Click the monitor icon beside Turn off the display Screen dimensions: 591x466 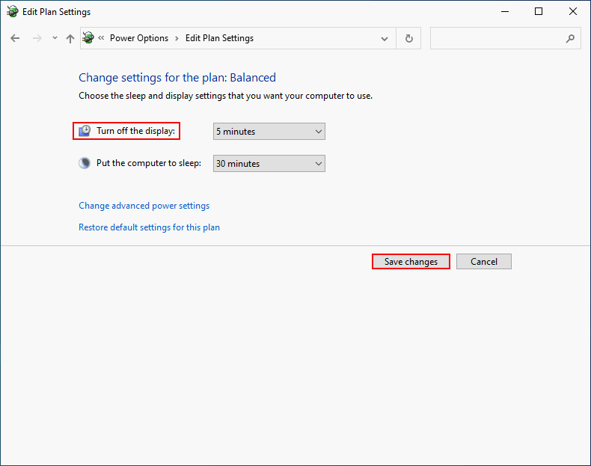coord(85,131)
